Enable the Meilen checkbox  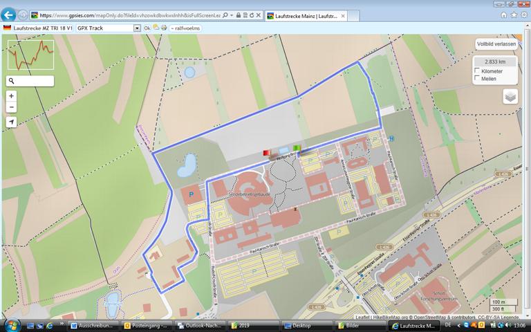477,79
